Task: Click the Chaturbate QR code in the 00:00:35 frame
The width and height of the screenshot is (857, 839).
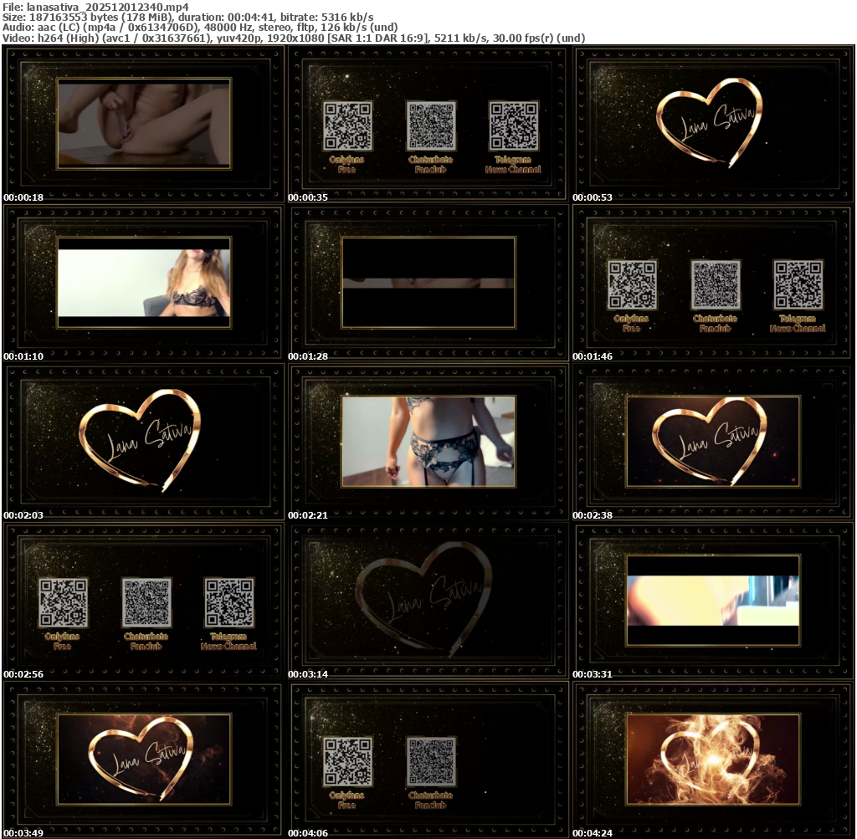Action: 431,126
